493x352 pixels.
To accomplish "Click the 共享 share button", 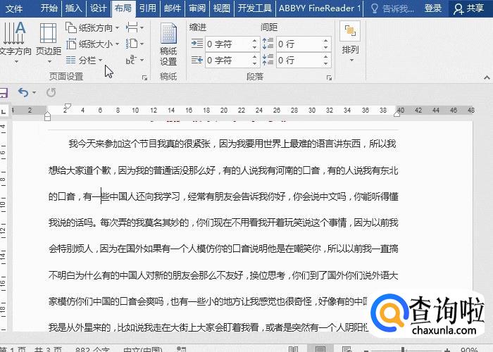I will 468,8.
